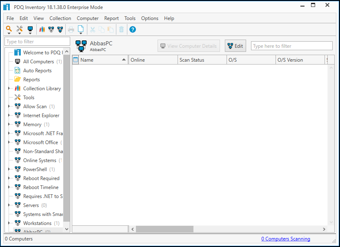Sort by the Scan Status column header

pyautogui.click(x=202, y=60)
